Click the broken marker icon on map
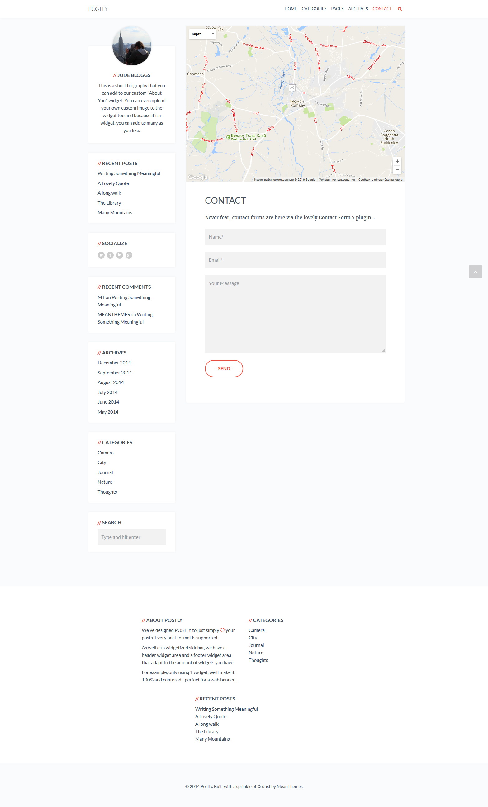 pyautogui.click(x=292, y=88)
